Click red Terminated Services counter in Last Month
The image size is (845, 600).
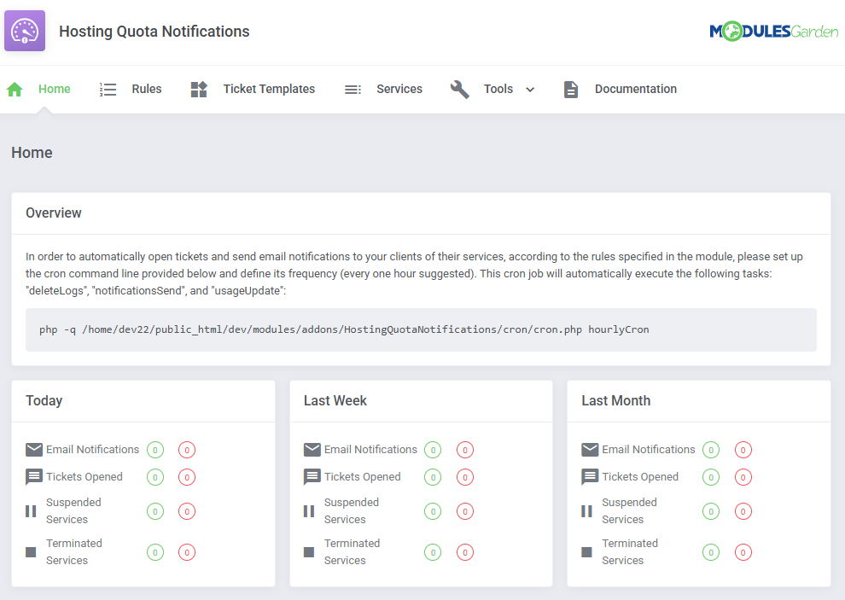[743, 552]
